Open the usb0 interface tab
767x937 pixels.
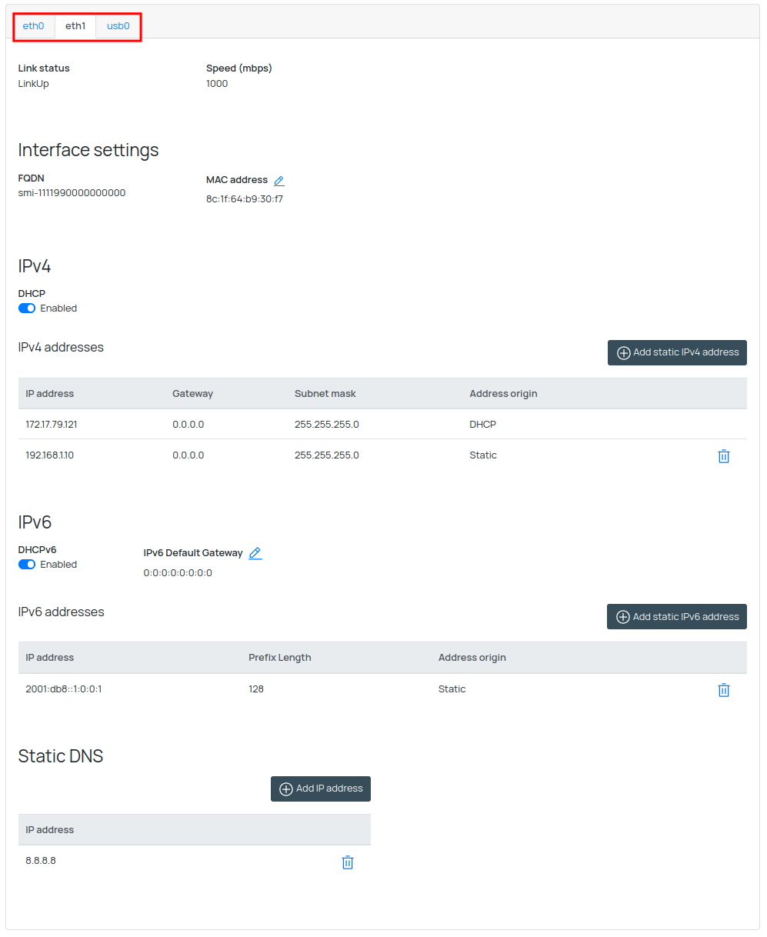118,26
